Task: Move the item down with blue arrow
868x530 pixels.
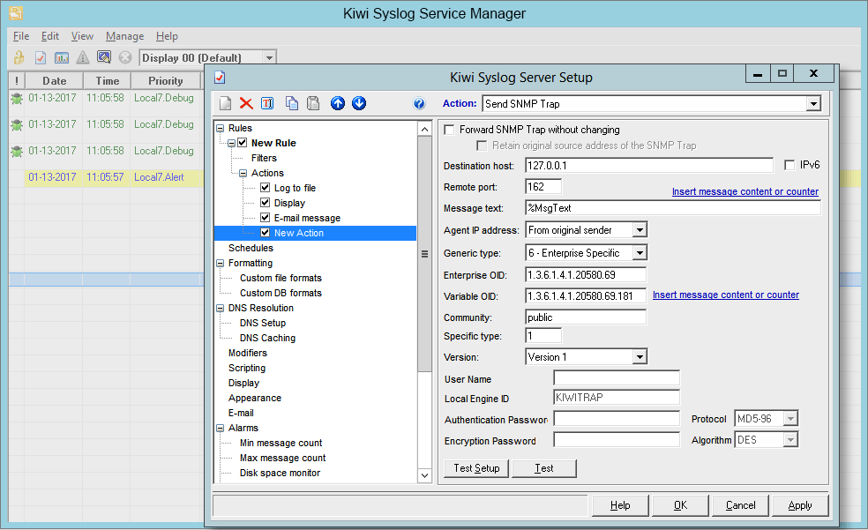Action: click(359, 104)
